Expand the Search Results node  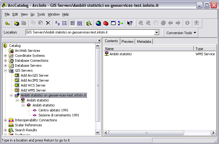pos(5,130)
